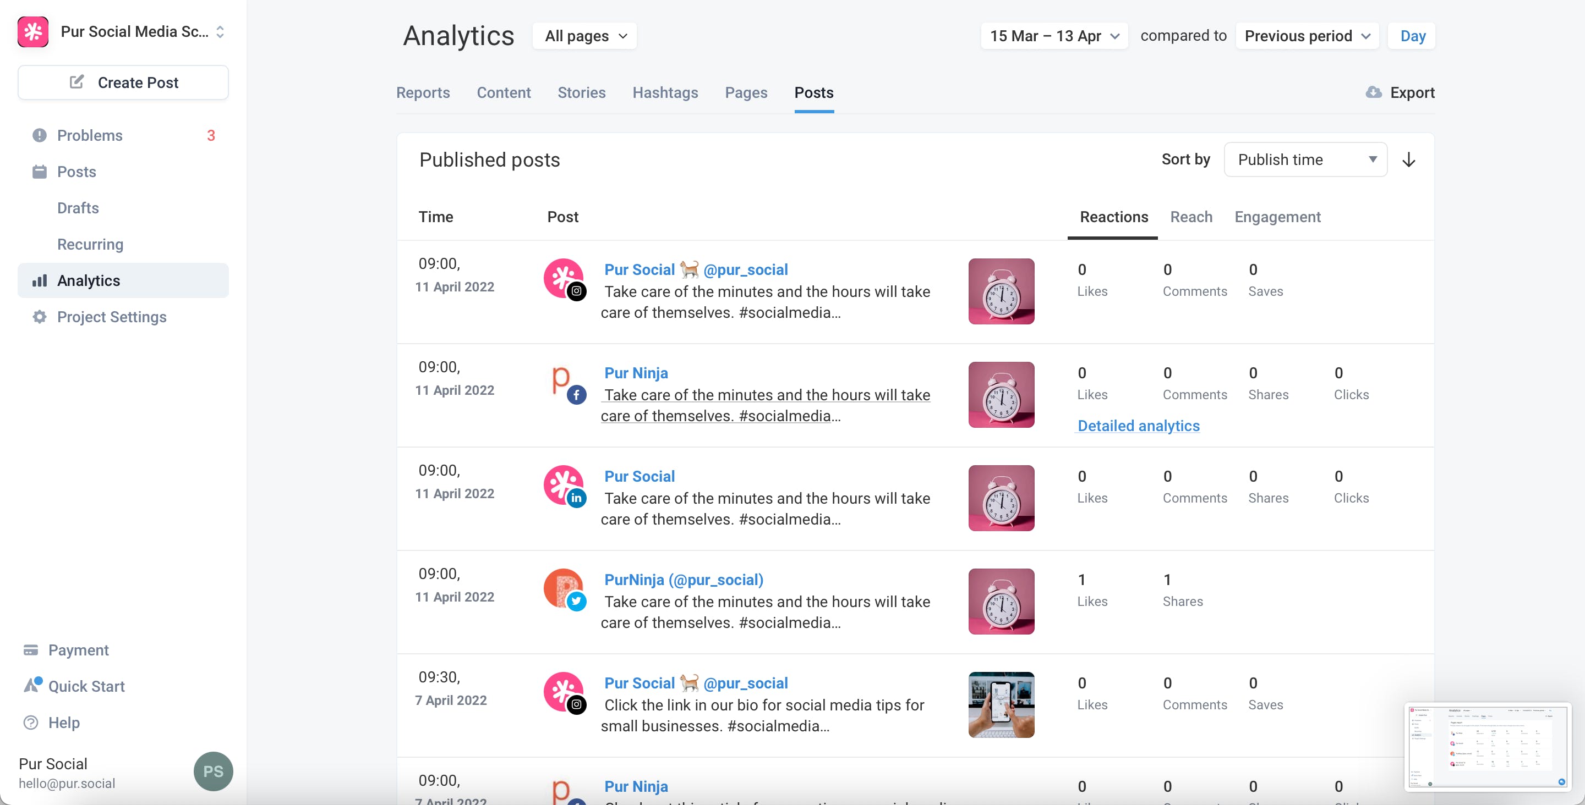Click the PurNinja Twitter avatar
The width and height of the screenshot is (1585, 805).
coord(564,589)
